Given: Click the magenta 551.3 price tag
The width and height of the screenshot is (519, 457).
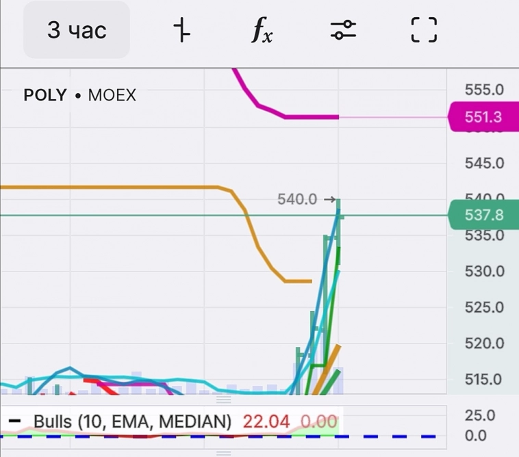Looking at the screenshot, I should click(x=483, y=117).
